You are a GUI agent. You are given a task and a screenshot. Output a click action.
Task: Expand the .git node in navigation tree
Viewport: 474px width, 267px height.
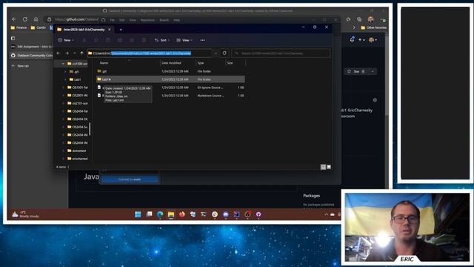pos(65,72)
